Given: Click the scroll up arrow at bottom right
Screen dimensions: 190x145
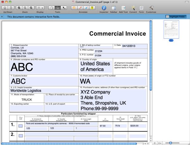Looking at the screenshot, I should coord(151,138).
